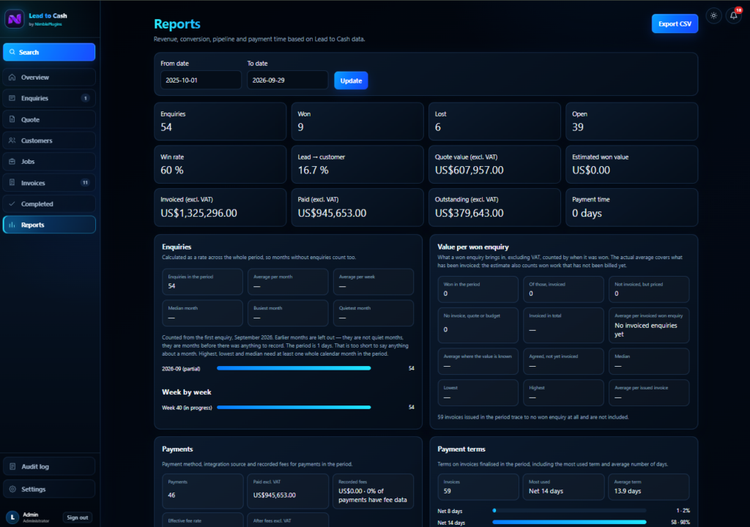750x527 pixels.
Task: Click the Enquiries 54 summary card
Action: click(x=220, y=122)
